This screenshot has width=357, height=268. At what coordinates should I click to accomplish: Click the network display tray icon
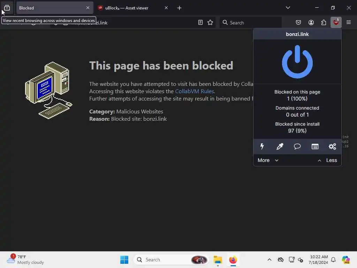tap(291, 260)
